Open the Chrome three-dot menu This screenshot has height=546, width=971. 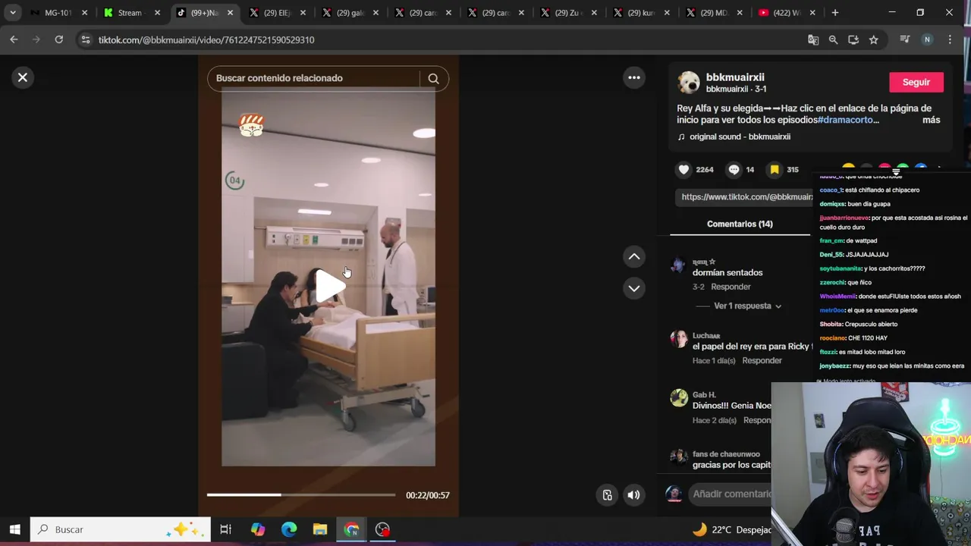point(950,39)
